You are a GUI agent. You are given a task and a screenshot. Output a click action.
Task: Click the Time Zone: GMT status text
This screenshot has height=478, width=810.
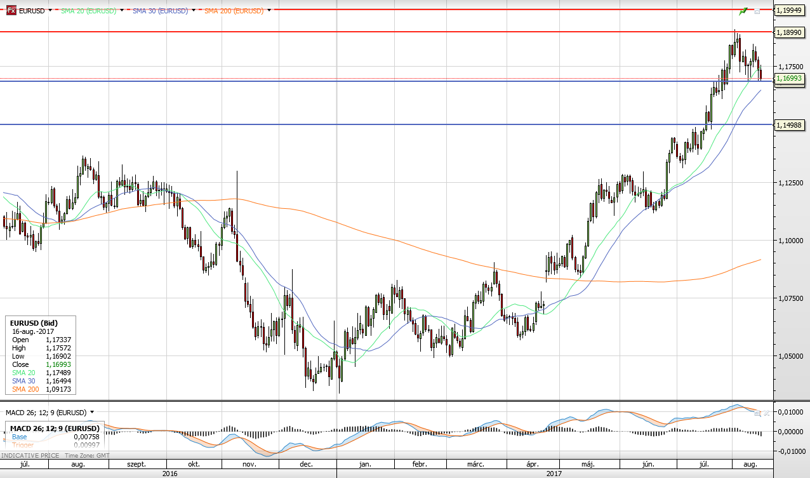click(x=86, y=456)
